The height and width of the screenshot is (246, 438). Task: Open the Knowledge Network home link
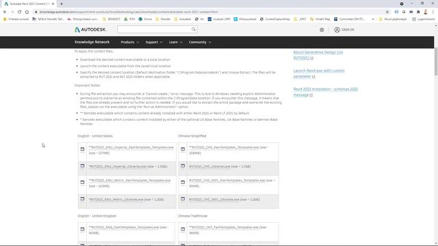92,42
